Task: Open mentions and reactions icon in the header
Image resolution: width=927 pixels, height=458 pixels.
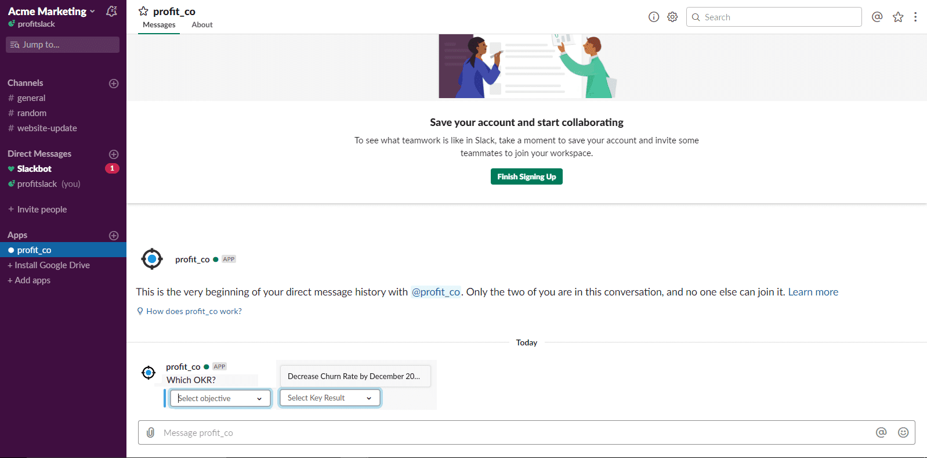Action: tap(877, 17)
